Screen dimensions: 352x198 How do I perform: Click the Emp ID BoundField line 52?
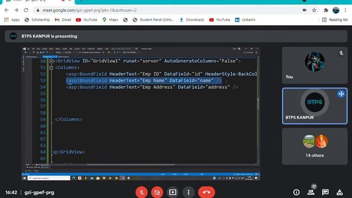[162, 74]
